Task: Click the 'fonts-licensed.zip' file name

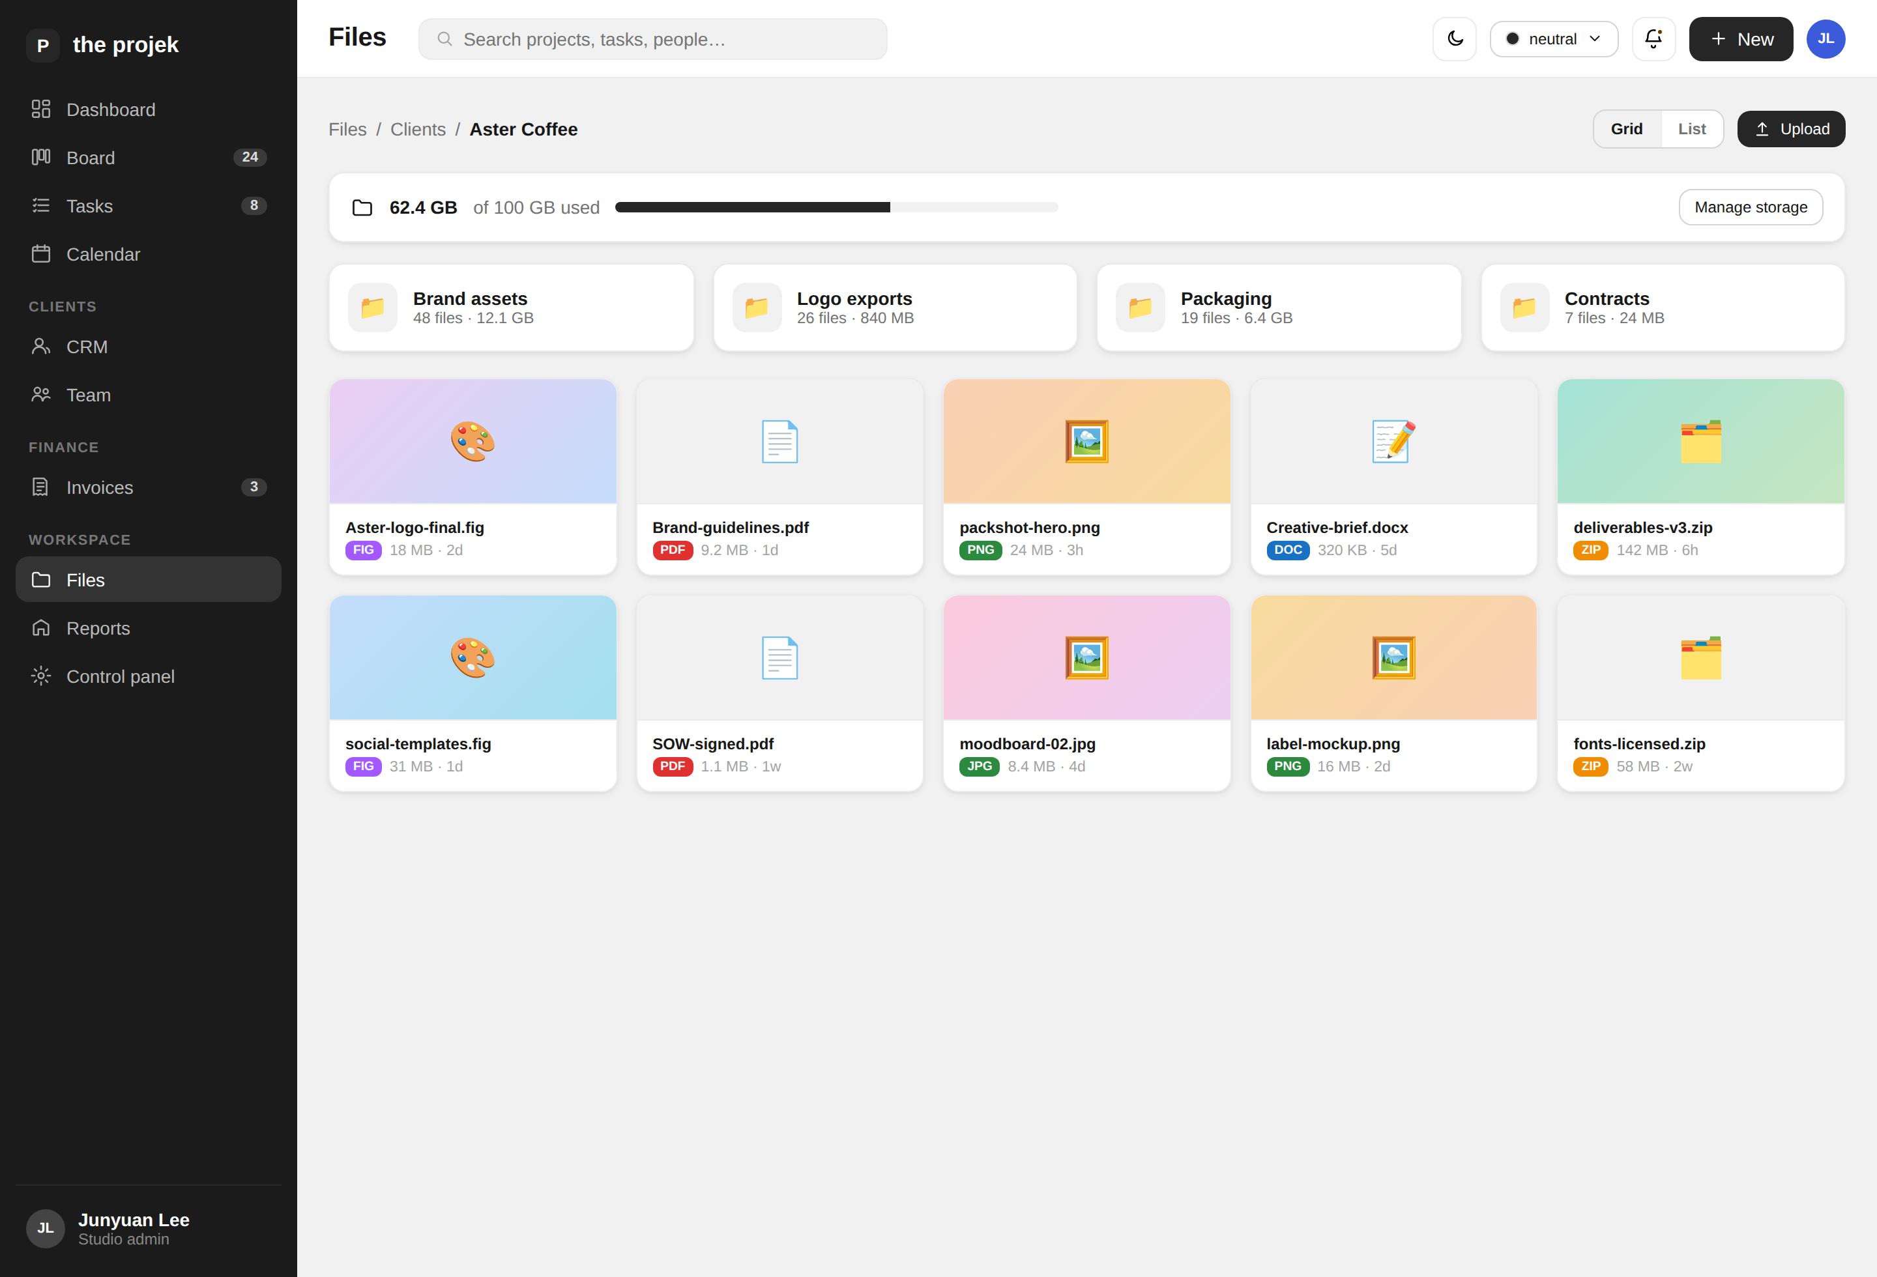Action: click(1638, 743)
